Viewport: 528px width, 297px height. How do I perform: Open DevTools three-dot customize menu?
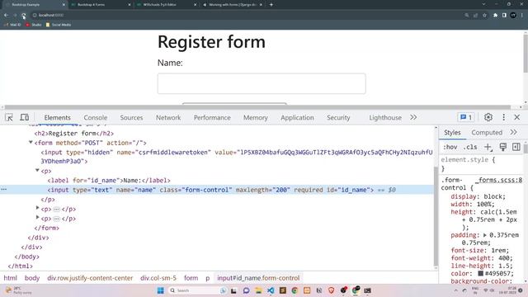click(x=504, y=117)
